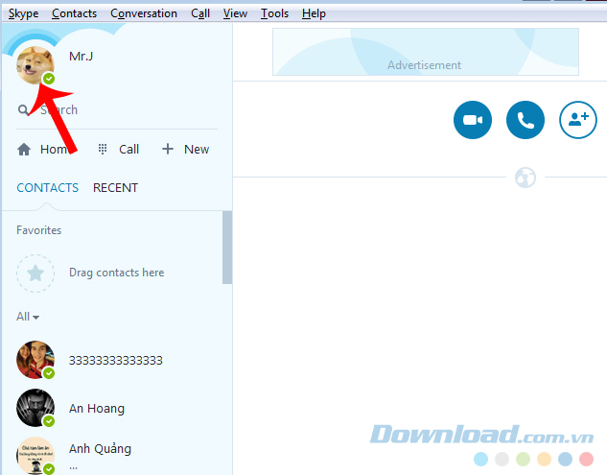Screen dimensions: 607x475
Task: Click the green online status badge on Mr.J
Action: [49, 79]
